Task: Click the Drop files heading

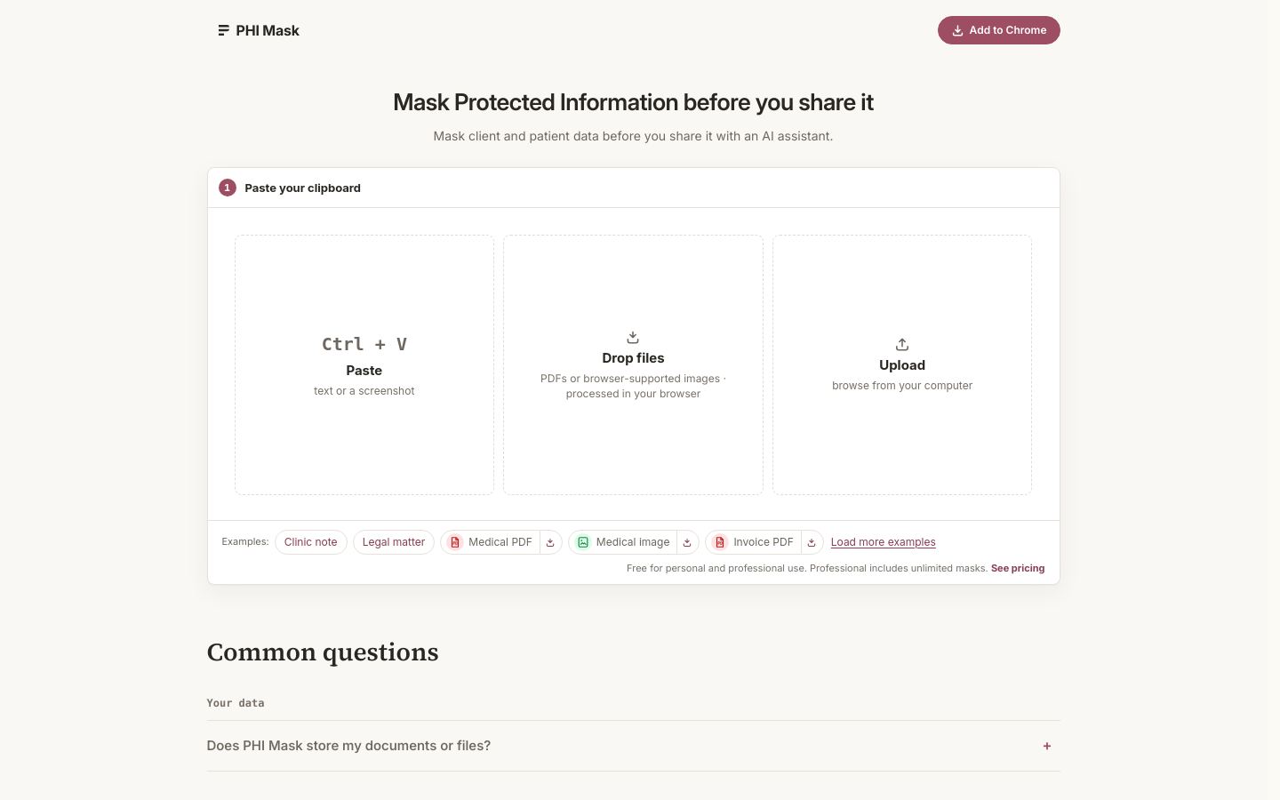Action: pos(633,358)
